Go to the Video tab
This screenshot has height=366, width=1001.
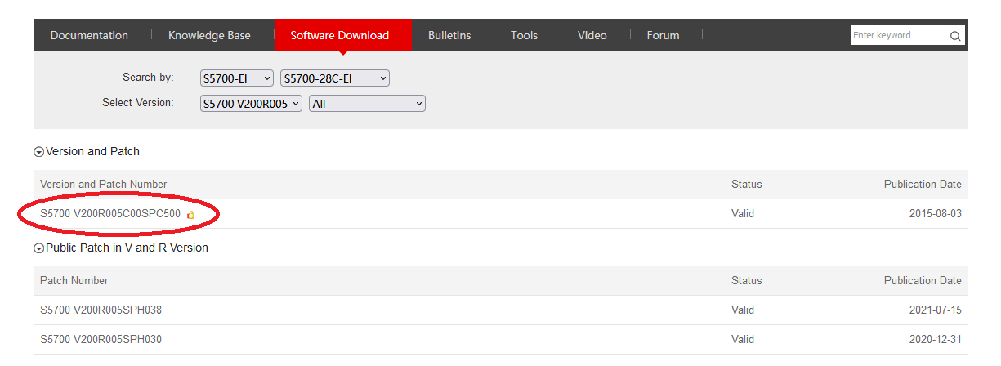point(592,35)
